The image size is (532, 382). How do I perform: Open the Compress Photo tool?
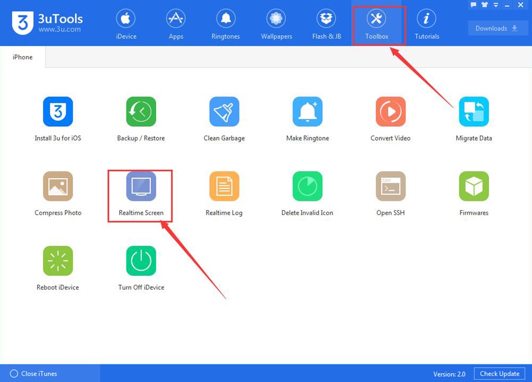coord(58,186)
